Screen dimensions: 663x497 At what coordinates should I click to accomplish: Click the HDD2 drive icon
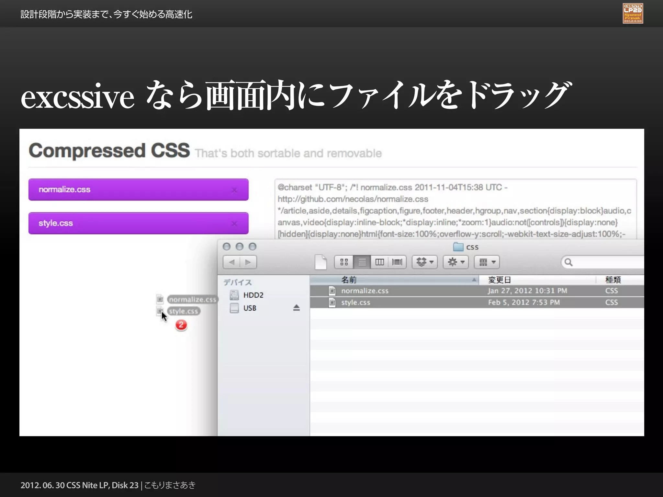234,295
